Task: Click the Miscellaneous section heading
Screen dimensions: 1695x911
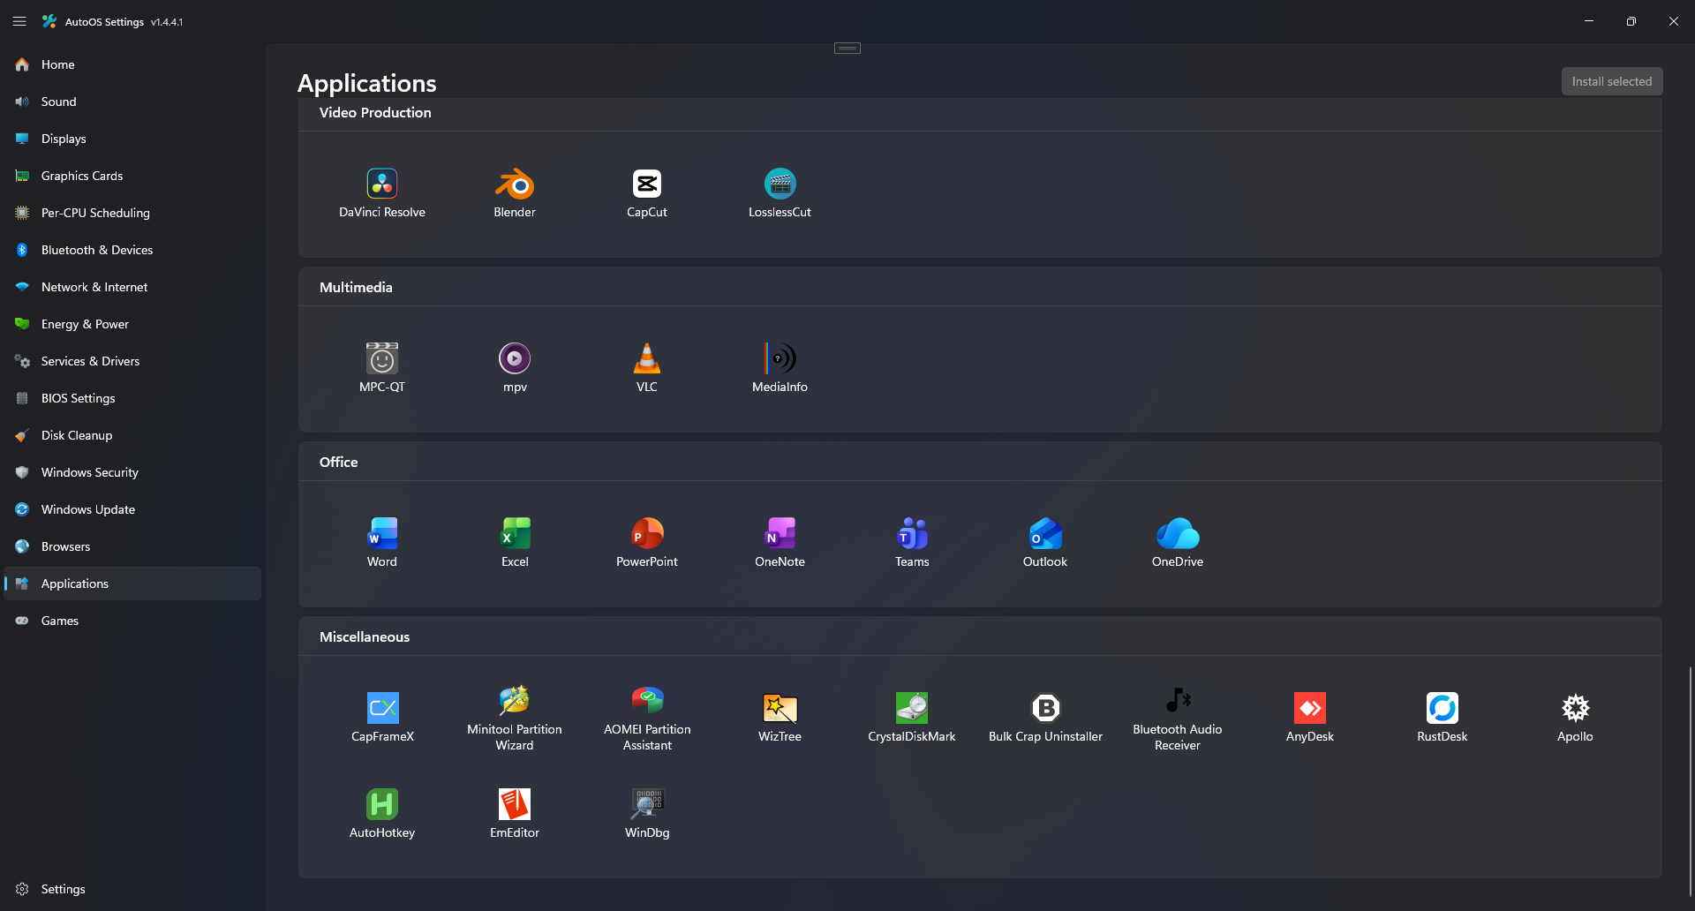Action: 365,637
